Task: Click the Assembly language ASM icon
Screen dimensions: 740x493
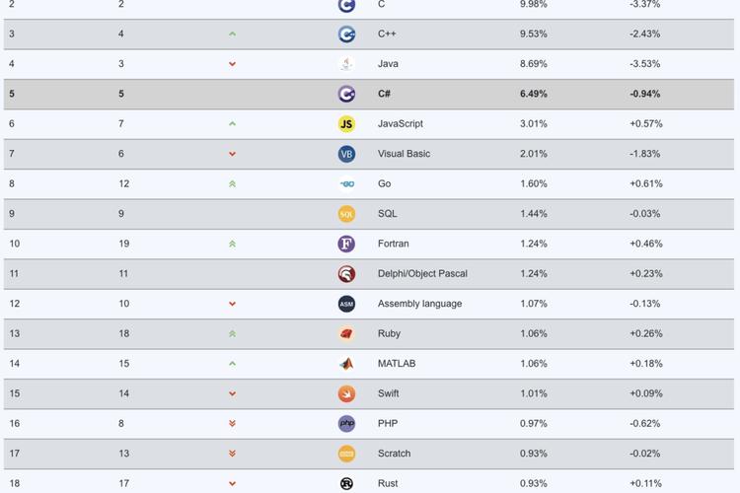Action: coord(346,304)
